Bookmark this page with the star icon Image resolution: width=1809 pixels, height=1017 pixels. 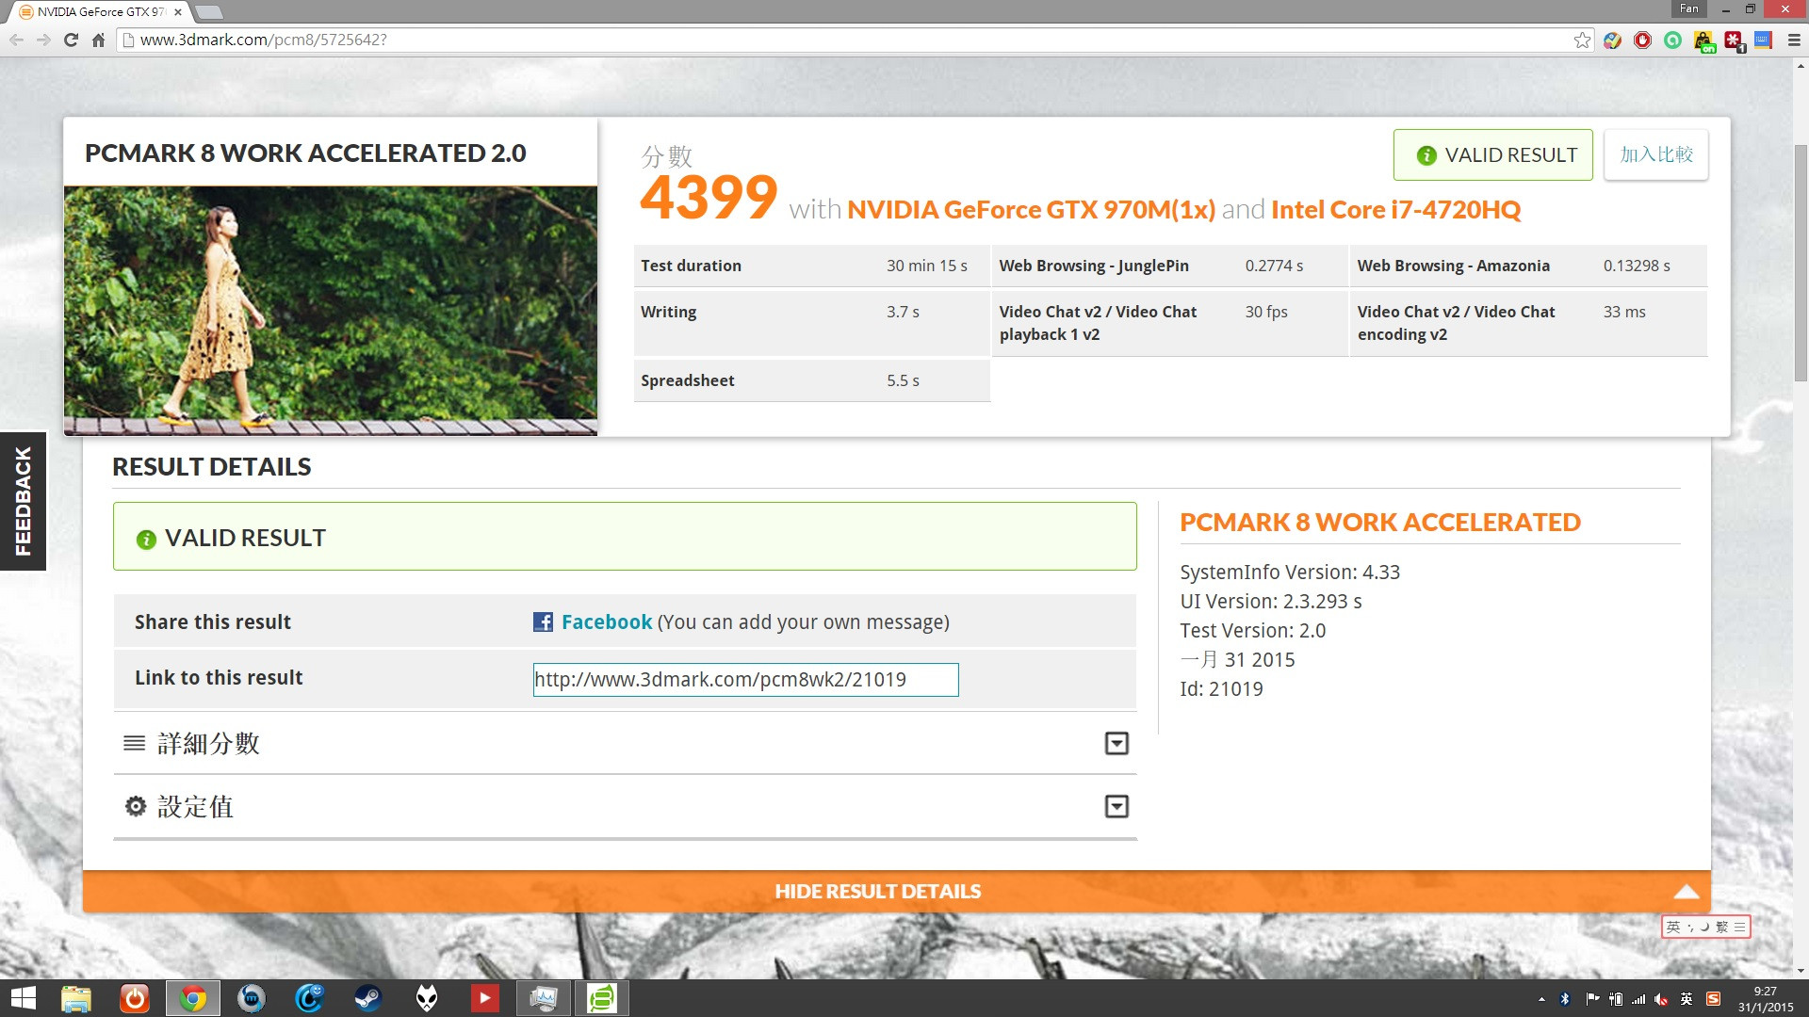1582,40
